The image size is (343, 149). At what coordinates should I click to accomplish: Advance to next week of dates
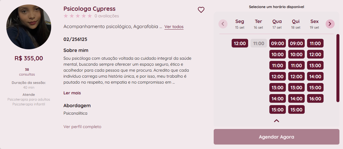click(x=330, y=24)
